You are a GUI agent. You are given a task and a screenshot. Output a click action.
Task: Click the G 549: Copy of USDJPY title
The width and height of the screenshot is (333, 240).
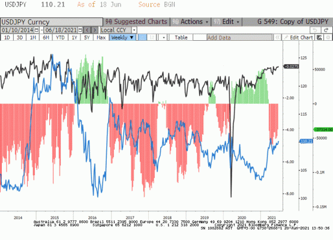[x=293, y=22]
